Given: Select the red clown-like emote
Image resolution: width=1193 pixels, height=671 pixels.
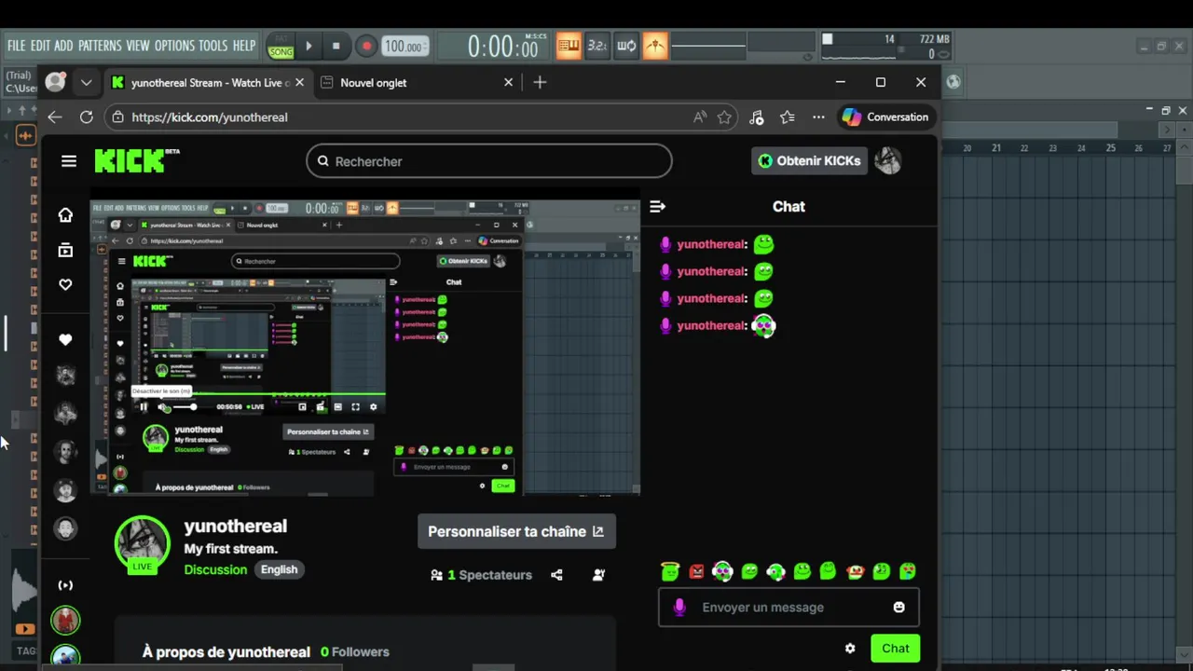Looking at the screenshot, I should tap(855, 571).
